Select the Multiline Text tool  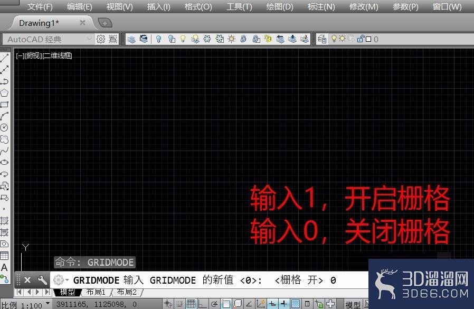[4, 268]
